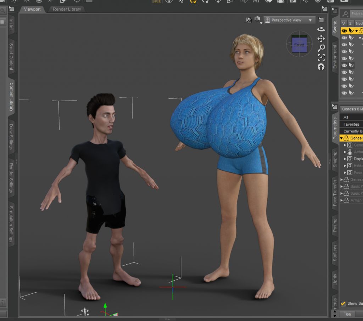Open the Face Transfer side tab

[335, 193]
